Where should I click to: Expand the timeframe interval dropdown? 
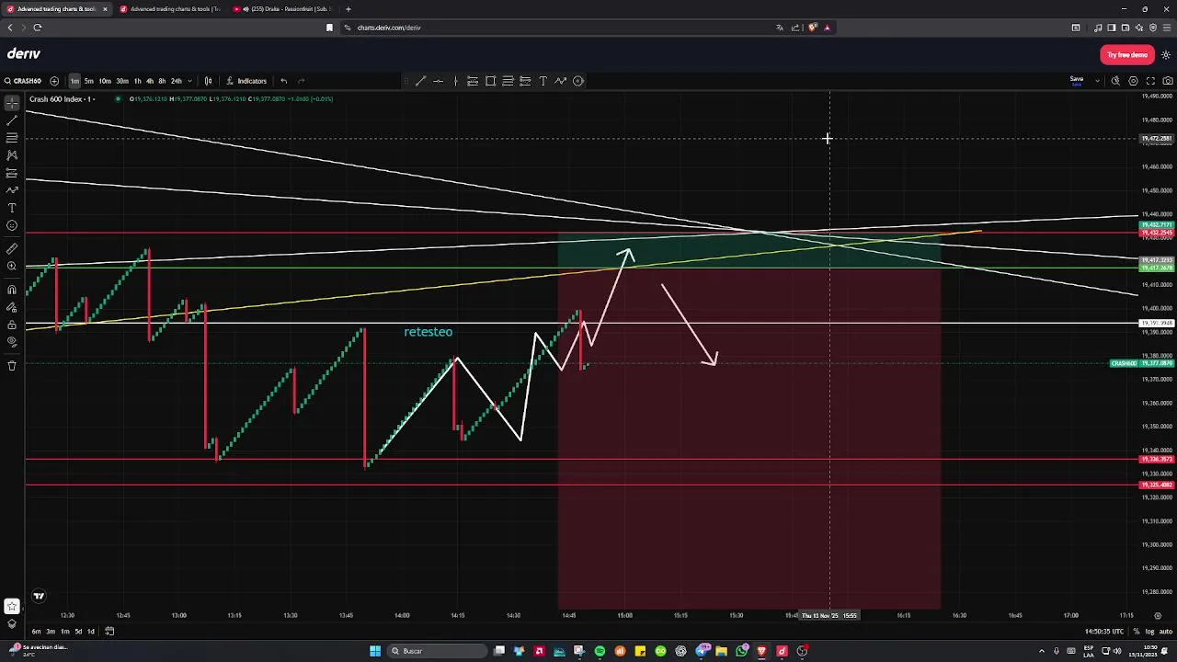[x=189, y=81]
